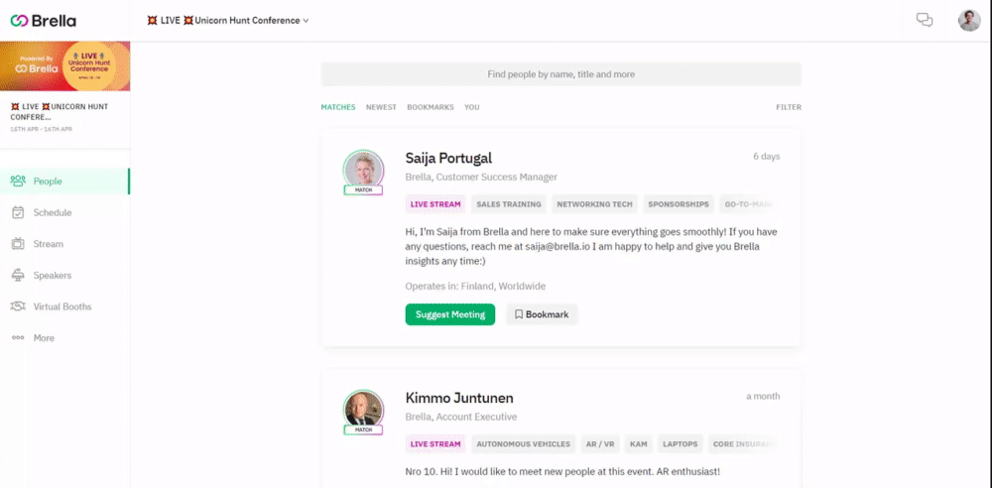The height and width of the screenshot is (488, 992).
Task: Click Saija Portugal's profile photo
Action: pos(363,170)
